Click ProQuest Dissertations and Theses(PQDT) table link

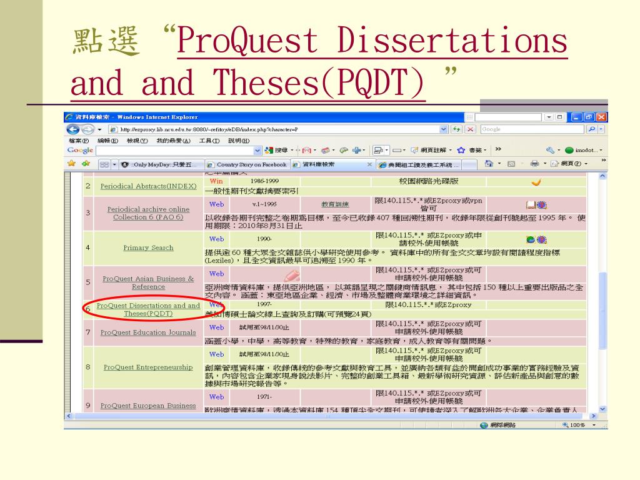(x=148, y=309)
